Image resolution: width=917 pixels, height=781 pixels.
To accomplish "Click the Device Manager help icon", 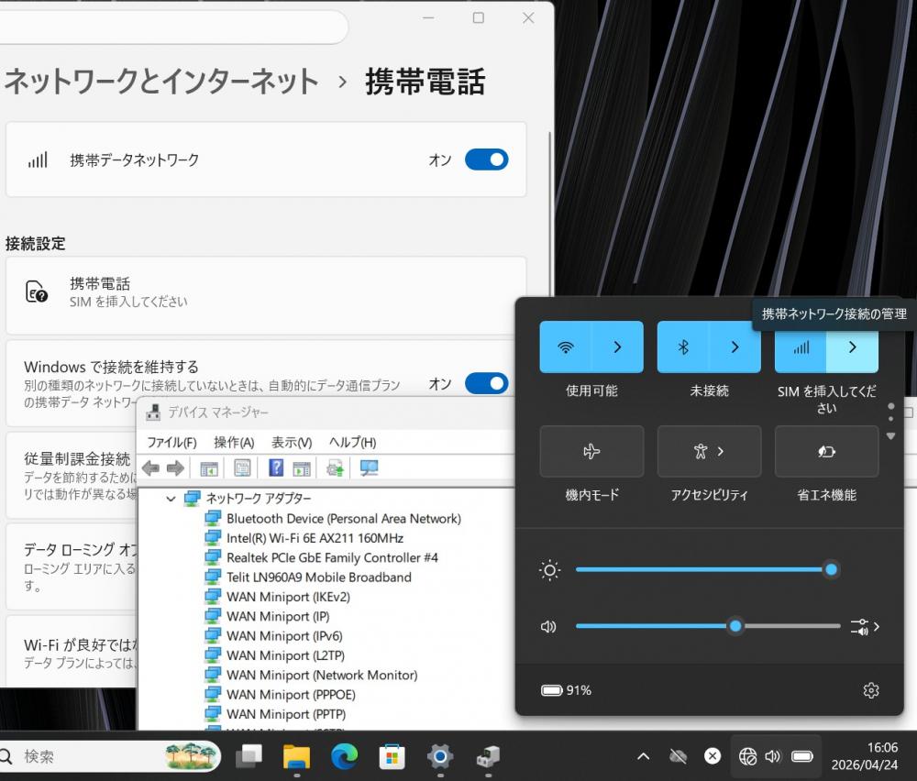I will 275,468.
